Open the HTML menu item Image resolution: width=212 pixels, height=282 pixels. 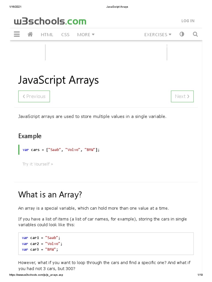[x=47, y=34]
